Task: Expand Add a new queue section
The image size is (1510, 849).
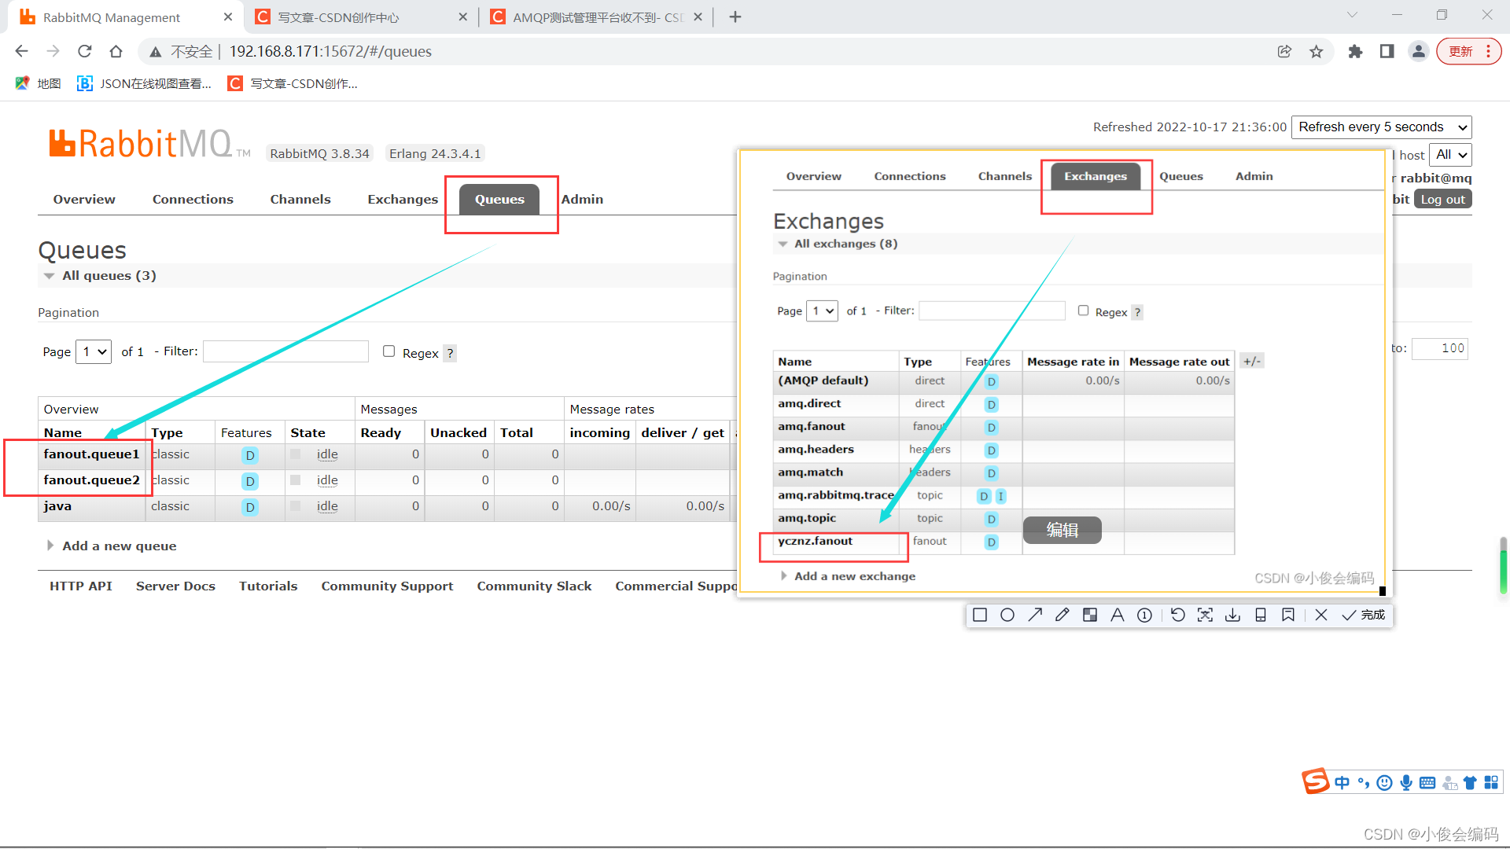Action: pos(119,546)
